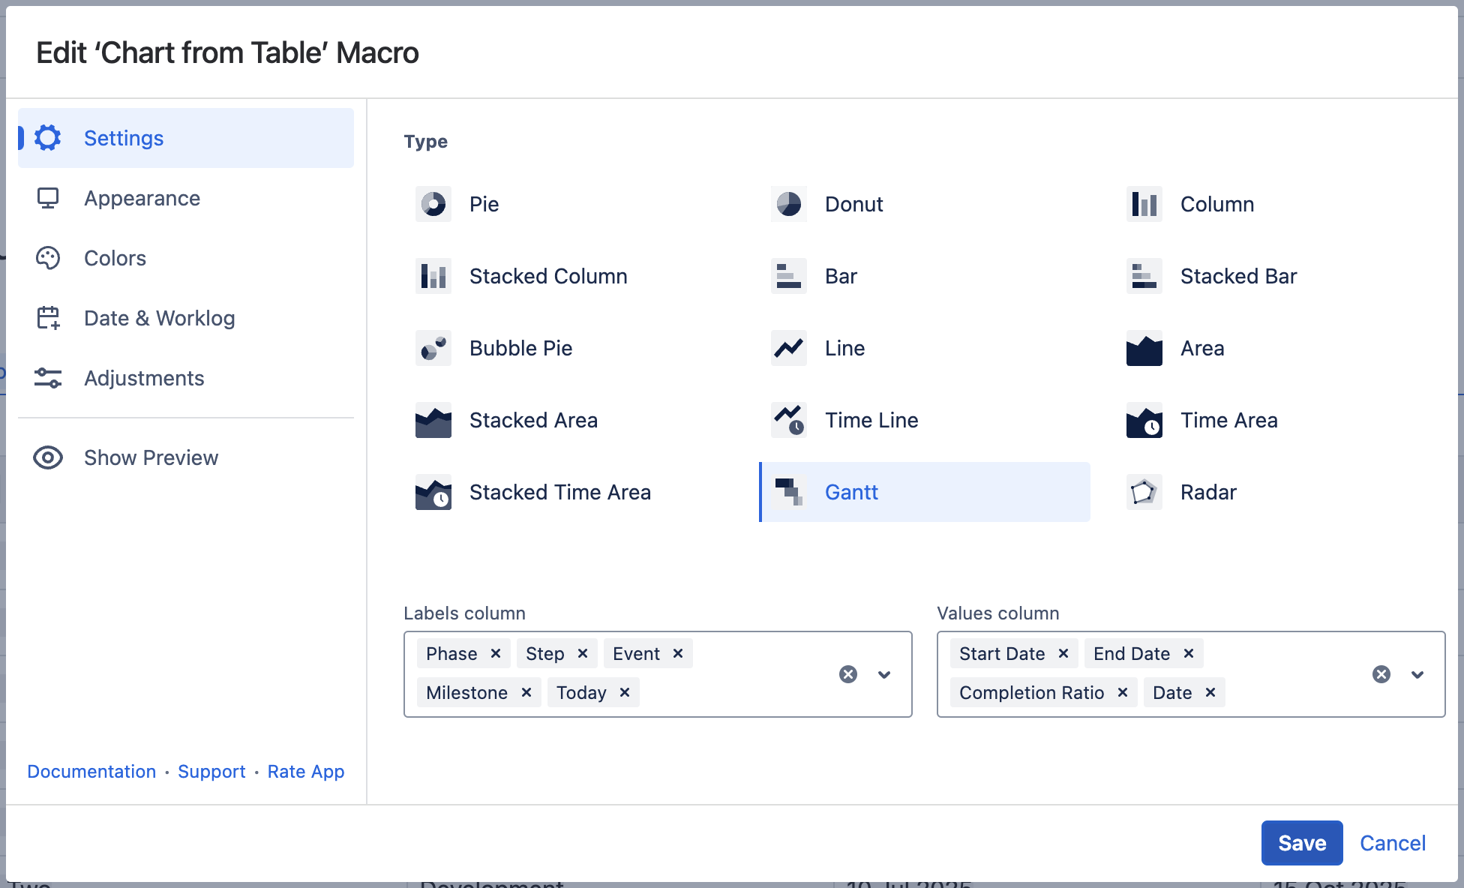Select the Pie chart type icon
Screen dimensions: 1464x888
(433, 204)
